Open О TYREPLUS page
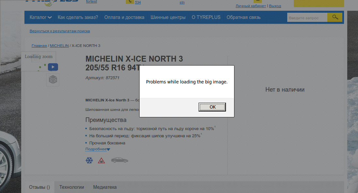 point(206,17)
